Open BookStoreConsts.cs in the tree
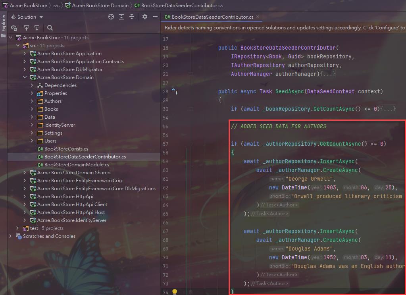This screenshot has height=295, width=406. 66,149
